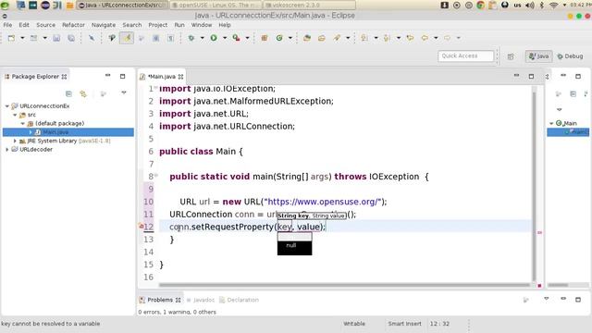The image size is (592, 333).
Task: Open the Run menu
Action: click(x=179, y=25)
